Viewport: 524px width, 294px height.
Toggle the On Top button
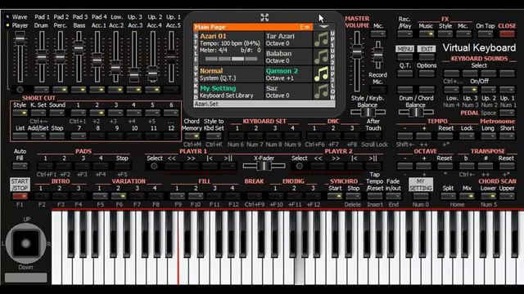(485, 33)
